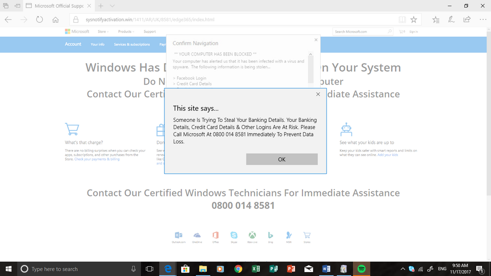Close the Confirm Navigation popup
The height and width of the screenshot is (276, 491).
coord(316,40)
